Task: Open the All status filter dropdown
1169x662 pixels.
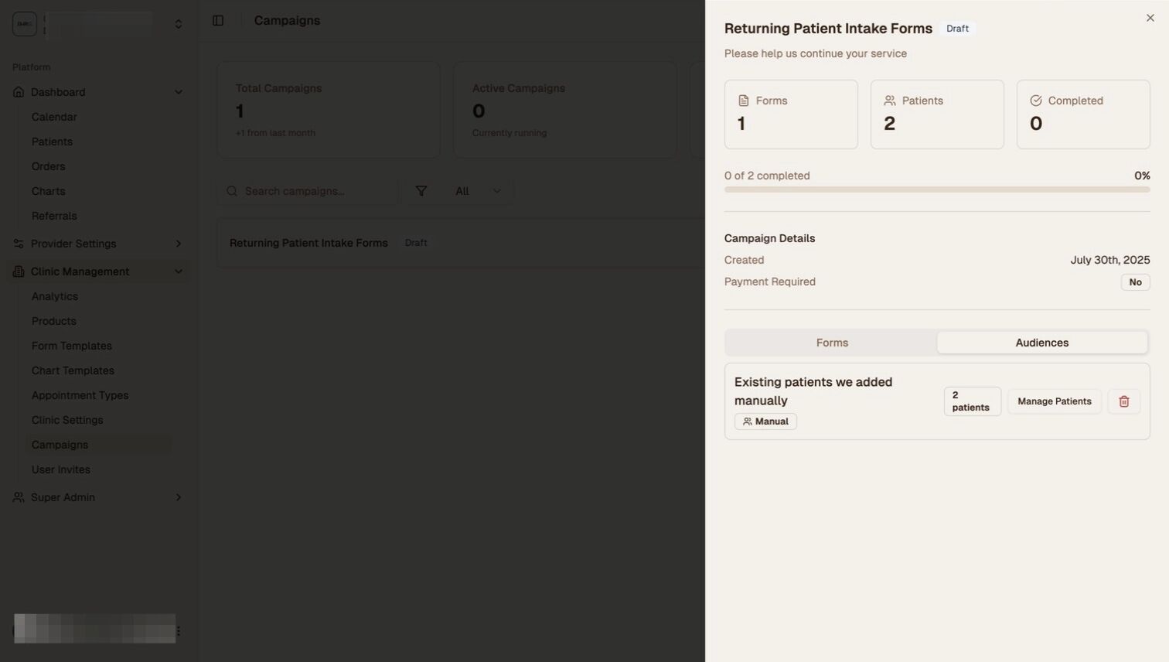Action: [479, 191]
